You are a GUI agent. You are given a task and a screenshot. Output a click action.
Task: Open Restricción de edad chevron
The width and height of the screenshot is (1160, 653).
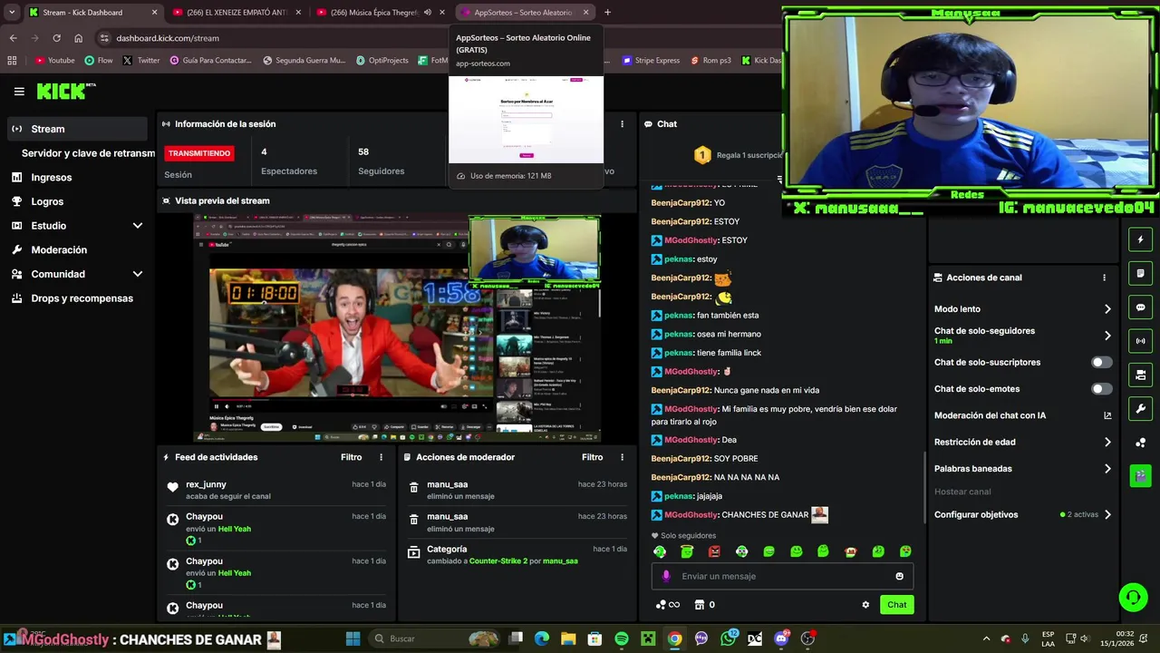pyautogui.click(x=1107, y=443)
